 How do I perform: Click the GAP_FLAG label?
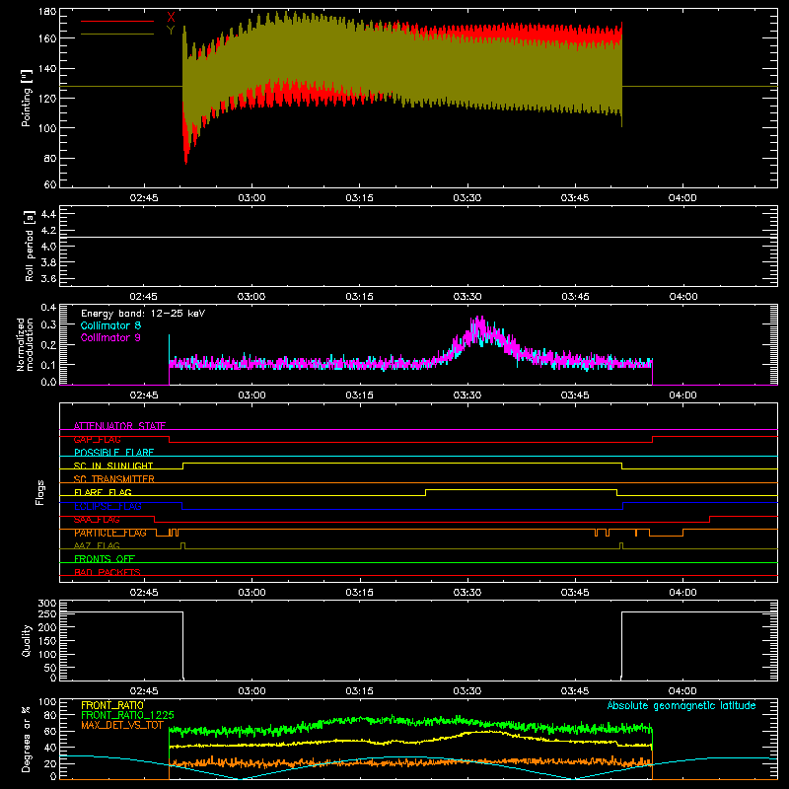97,439
